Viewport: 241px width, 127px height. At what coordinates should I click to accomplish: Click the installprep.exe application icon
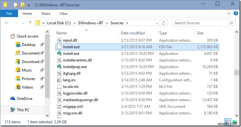click(59, 67)
